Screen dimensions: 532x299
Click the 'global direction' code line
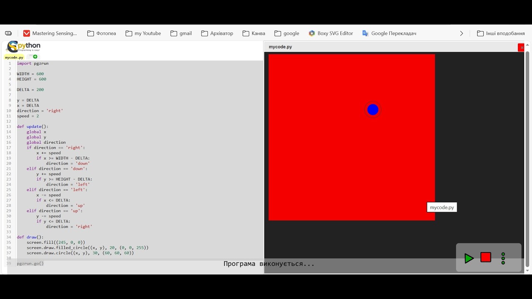pyautogui.click(x=46, y=142)
